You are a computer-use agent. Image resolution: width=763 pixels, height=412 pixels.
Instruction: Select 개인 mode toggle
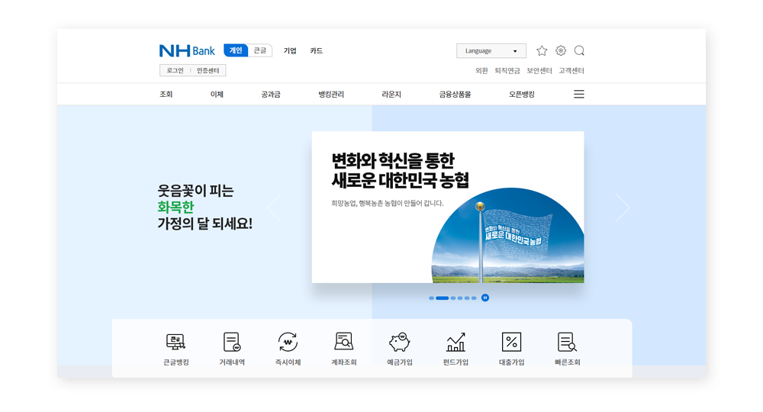point(236,50)
